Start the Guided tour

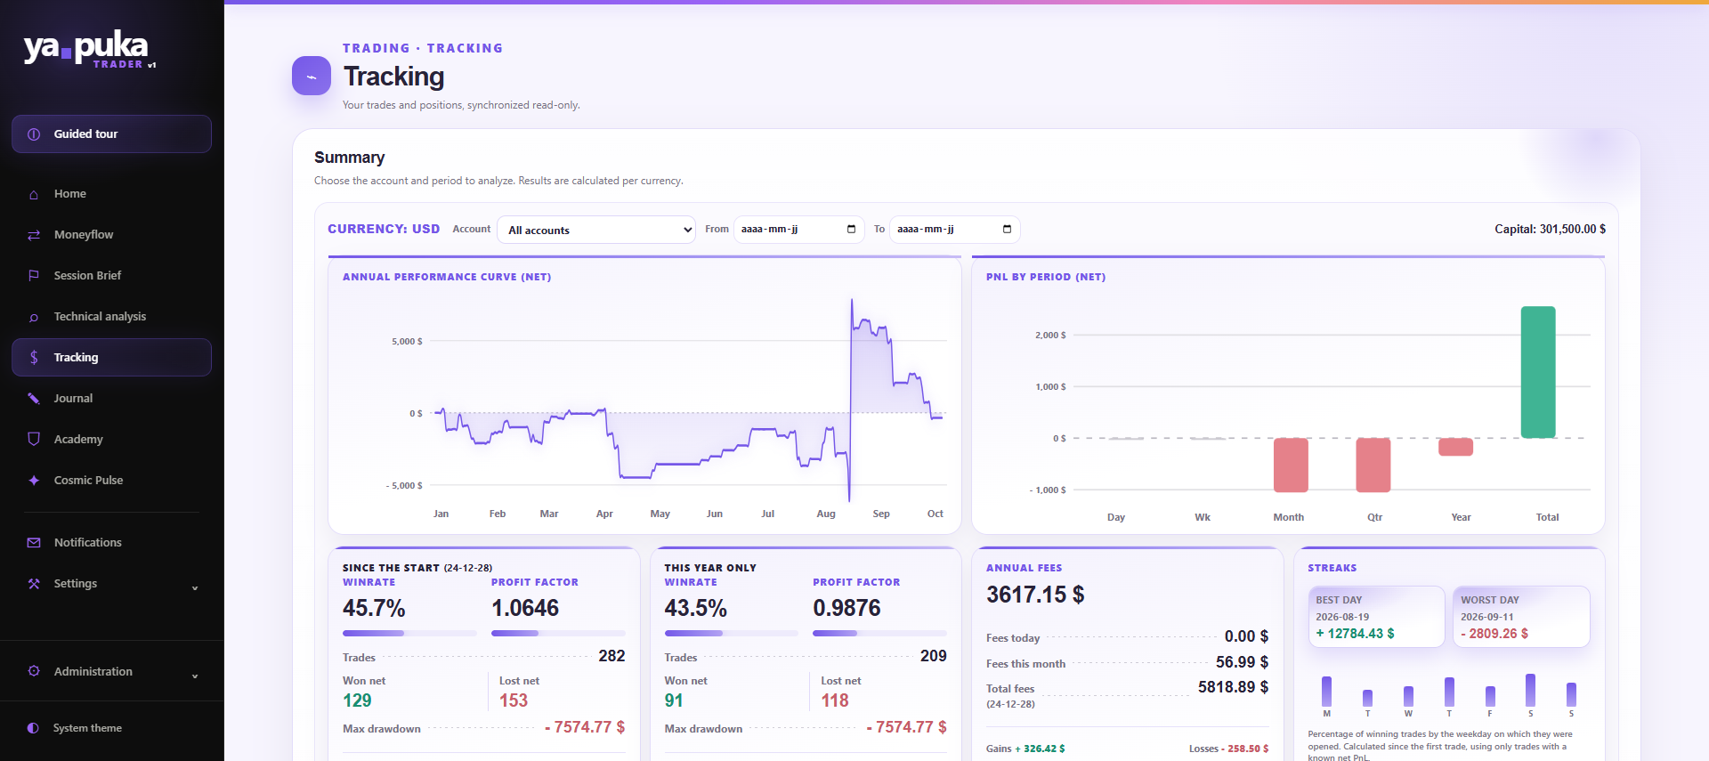[111, 134]
